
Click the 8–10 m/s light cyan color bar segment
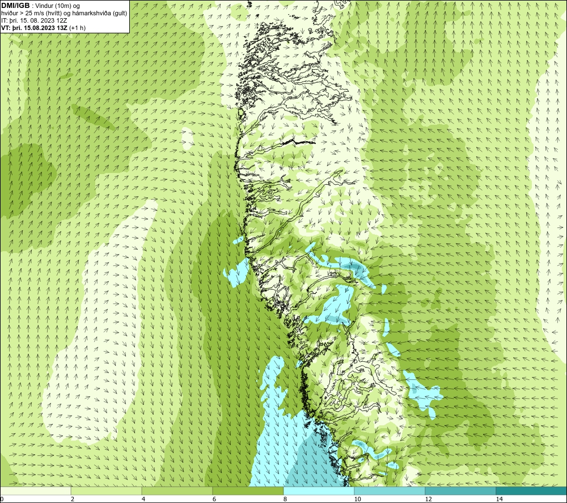(x=319, y=491)
